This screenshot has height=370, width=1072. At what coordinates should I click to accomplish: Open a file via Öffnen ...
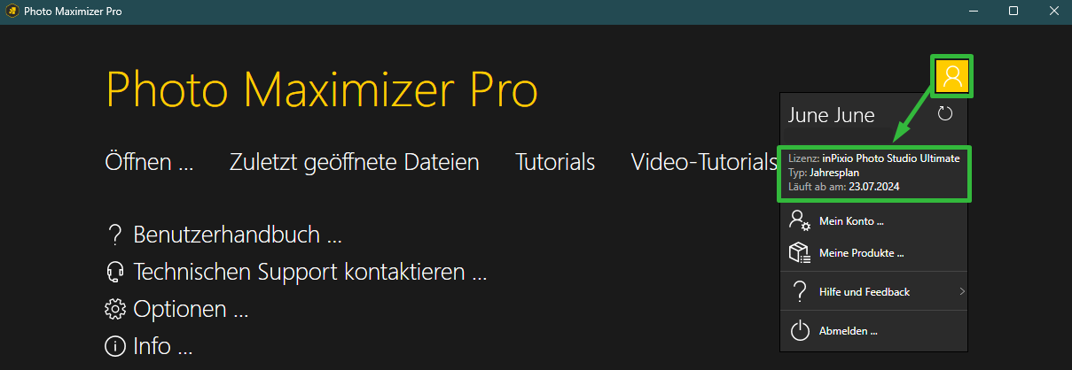pyautogui.click(x=149, y=162)
